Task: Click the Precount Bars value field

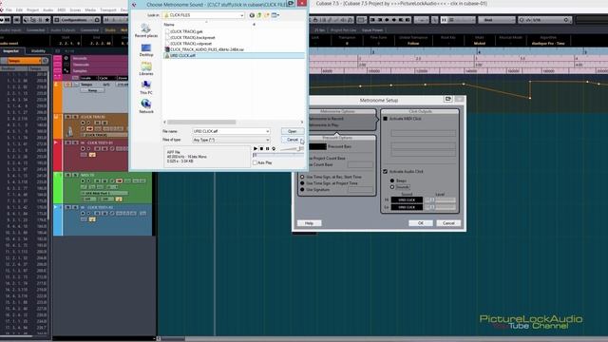Action: pos(318,146)
